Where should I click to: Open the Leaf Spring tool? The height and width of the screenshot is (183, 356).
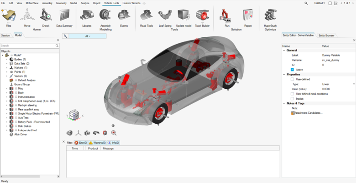tap(165, 16)
